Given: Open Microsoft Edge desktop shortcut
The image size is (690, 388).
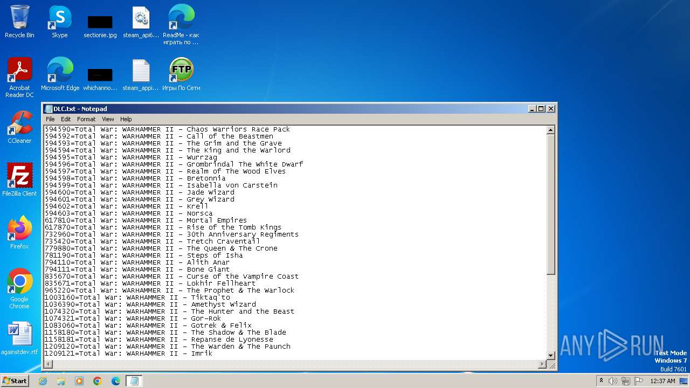Looking at the screenshot, I should click(x=60, y=74).
